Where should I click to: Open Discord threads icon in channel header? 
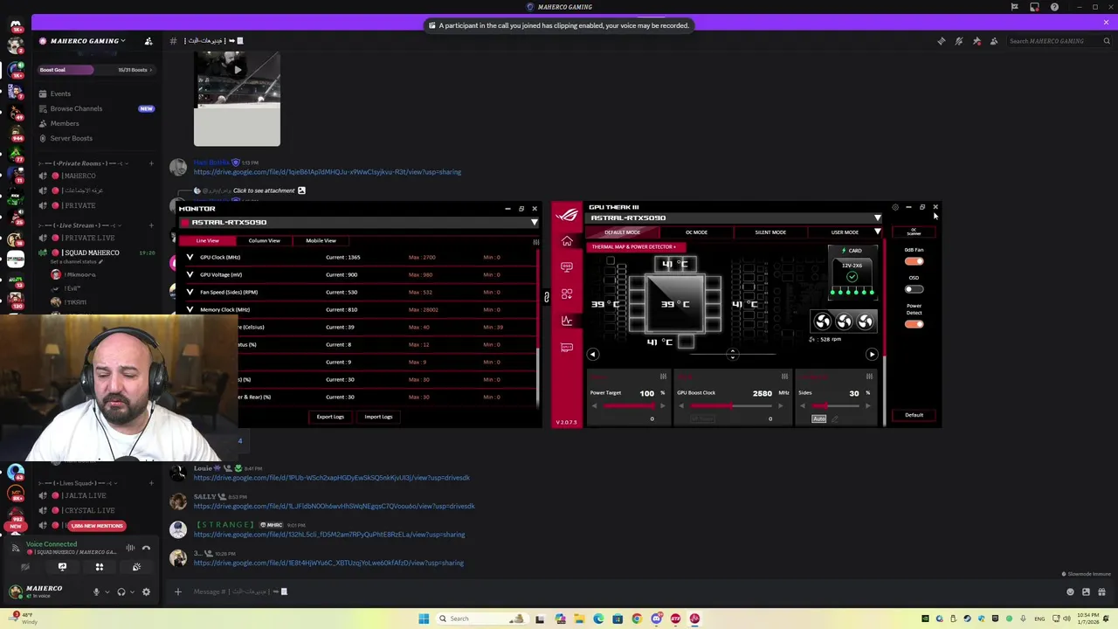pyautogui.click(x=942, y=41)
